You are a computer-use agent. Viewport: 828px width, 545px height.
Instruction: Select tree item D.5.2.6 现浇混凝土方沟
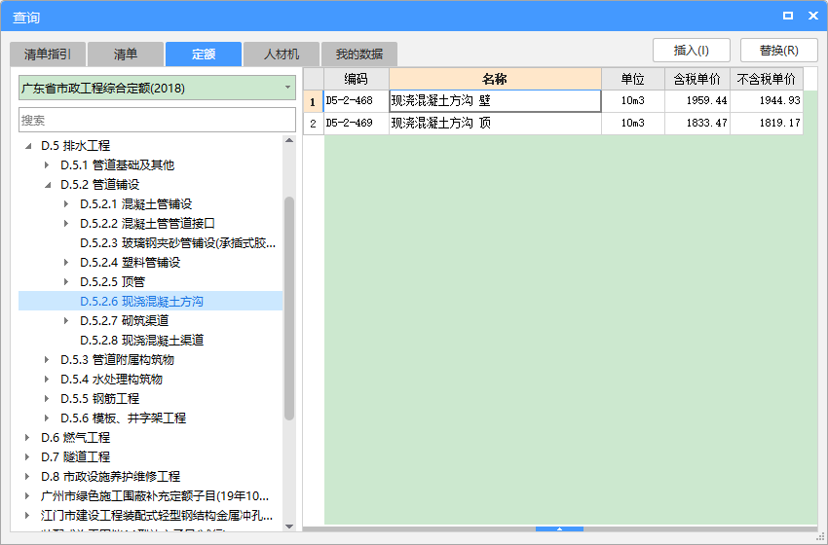coord(141,302)
